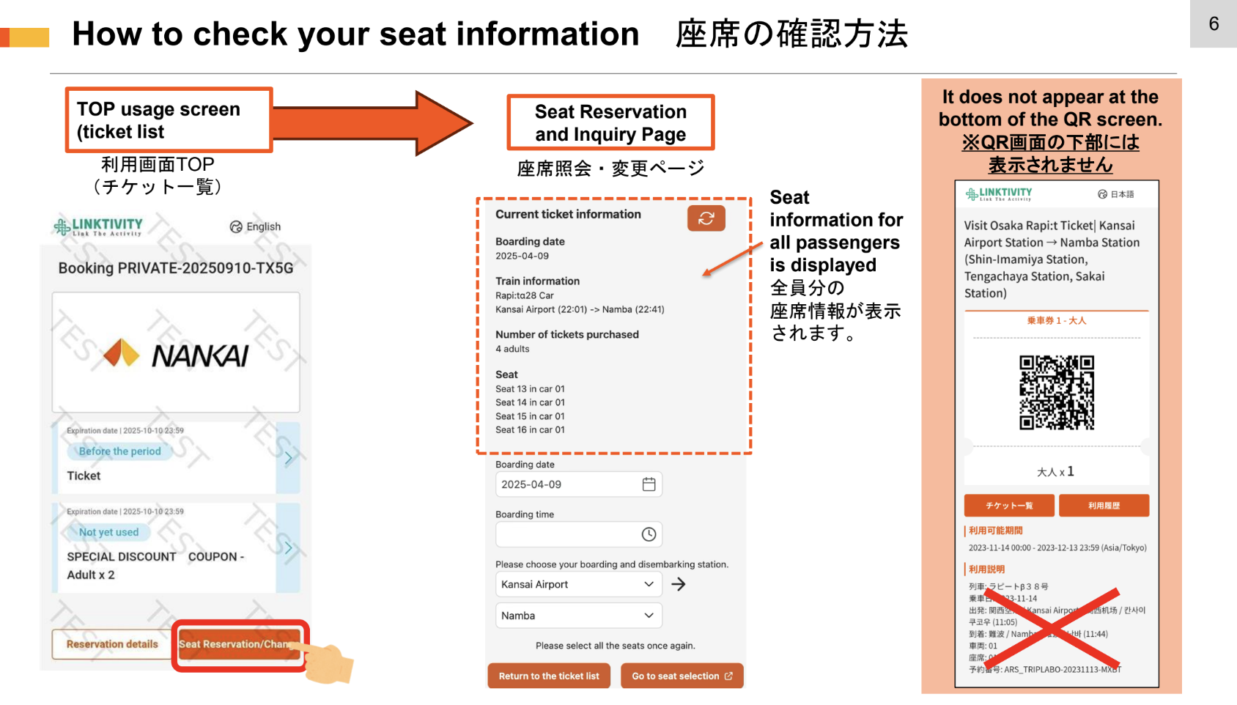Image resolution: width=1237 pixels, height=705 pixels.
Task: Click Return to the ticket list
Action: pyautogui.click(x=549, y=676)
